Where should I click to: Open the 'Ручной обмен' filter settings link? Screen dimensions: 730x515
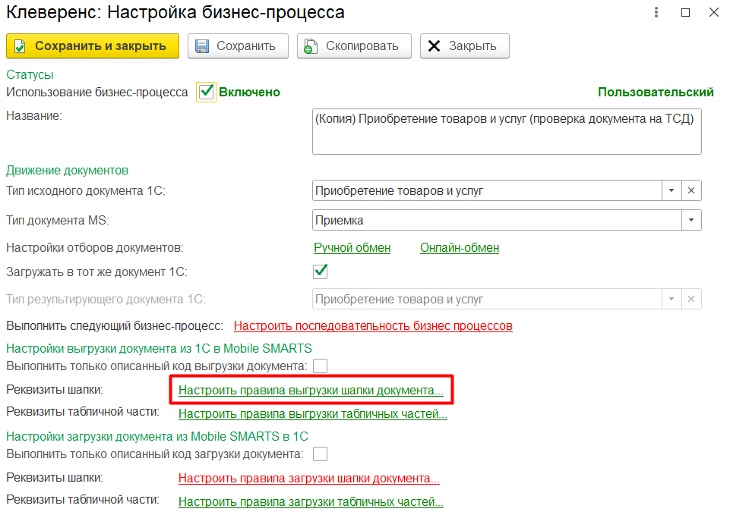(x=352, y=248)
